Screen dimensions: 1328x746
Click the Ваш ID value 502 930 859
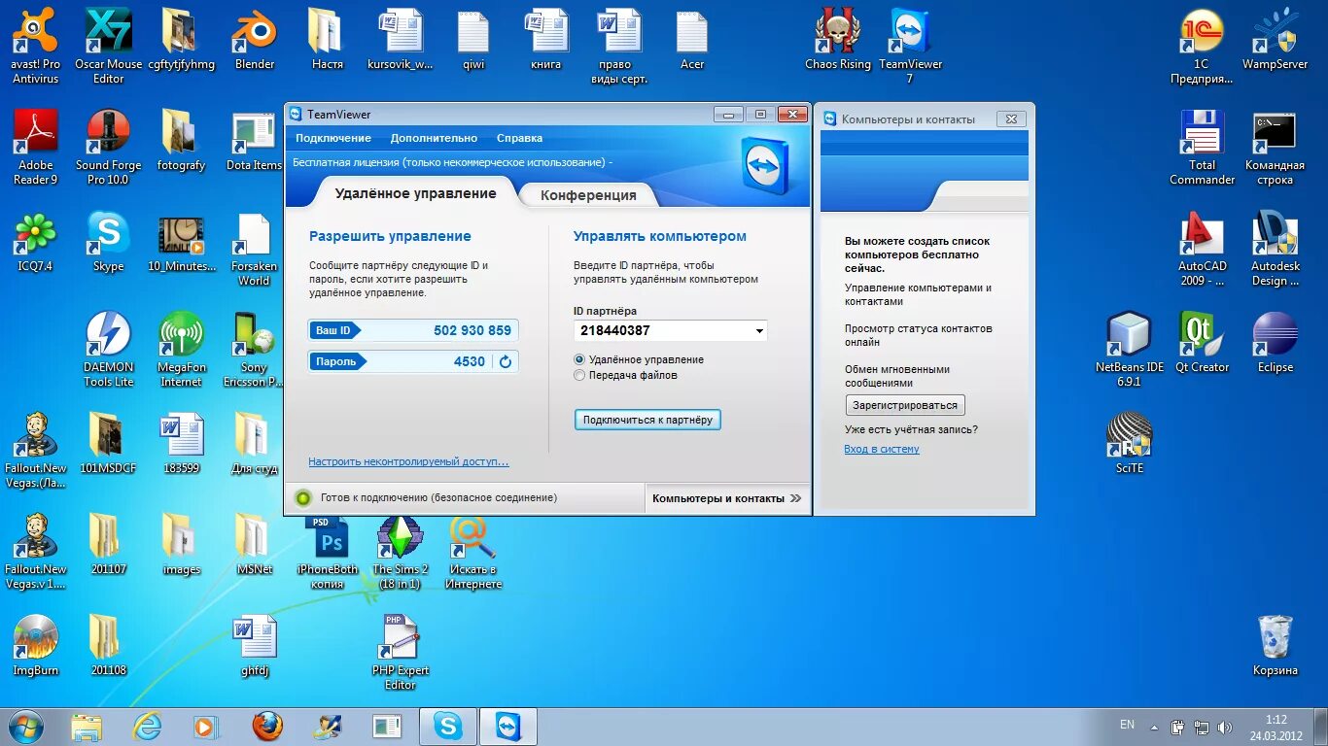coord(472,330)
